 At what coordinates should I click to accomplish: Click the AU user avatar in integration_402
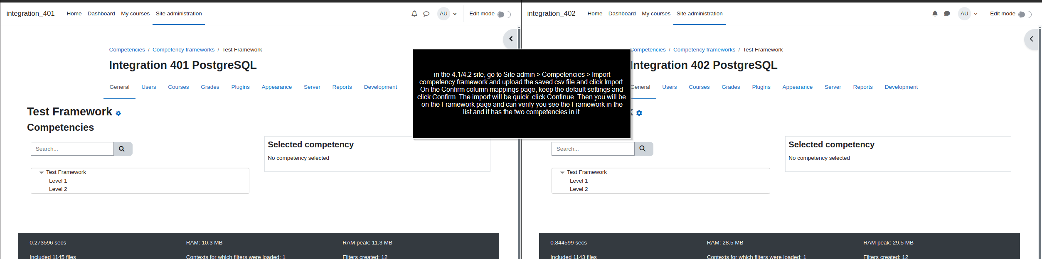pos(964,14)
